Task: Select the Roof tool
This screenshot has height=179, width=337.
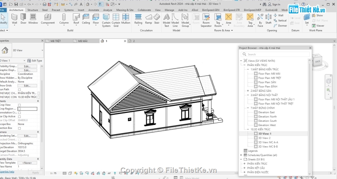Action: pyautogui.click(x=76, y=19)
